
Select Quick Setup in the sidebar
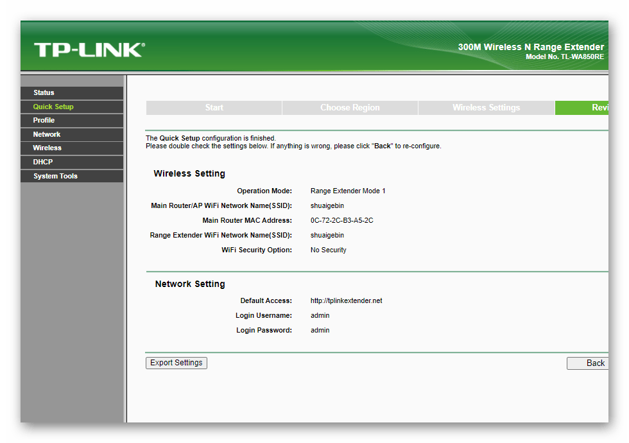(53, 107)
